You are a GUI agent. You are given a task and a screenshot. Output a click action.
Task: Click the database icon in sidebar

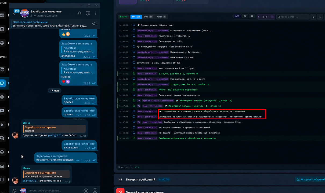pyautogui.click(x=2, y=180)
